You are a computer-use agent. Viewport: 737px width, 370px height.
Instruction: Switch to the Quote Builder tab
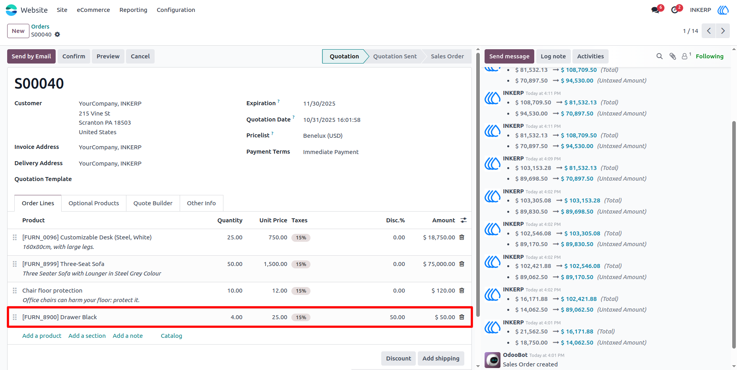(x=153, y=203)
